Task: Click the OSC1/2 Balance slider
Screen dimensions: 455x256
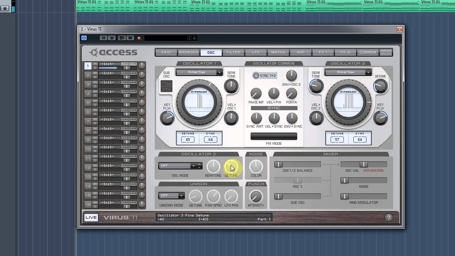Action: tap(298, 164)
